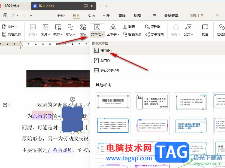This screenshot has width=225, height=168.
Task: Pick the light blue corner-accent text box template
Action: [191, 102]
